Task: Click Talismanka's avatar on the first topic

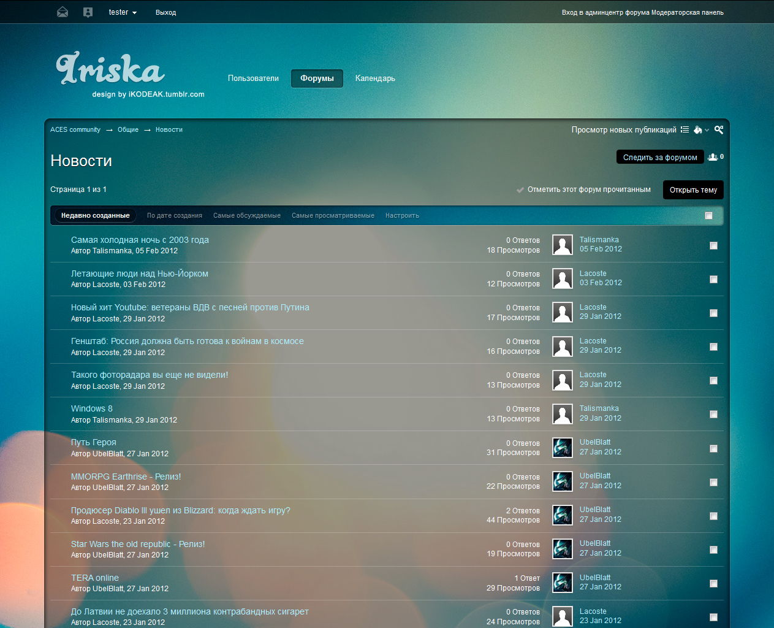Action: click(x=562, y=245)
